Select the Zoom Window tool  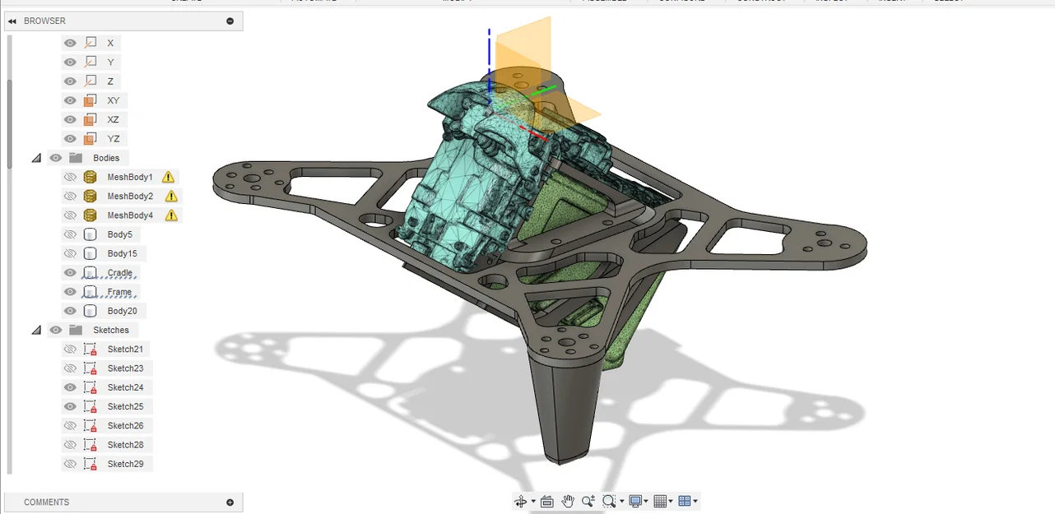pos(607,501)
